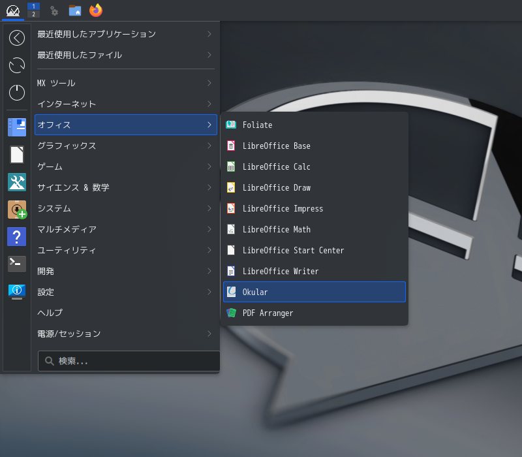Select the 電源/セッション category
522x457 pixels.
126,334
